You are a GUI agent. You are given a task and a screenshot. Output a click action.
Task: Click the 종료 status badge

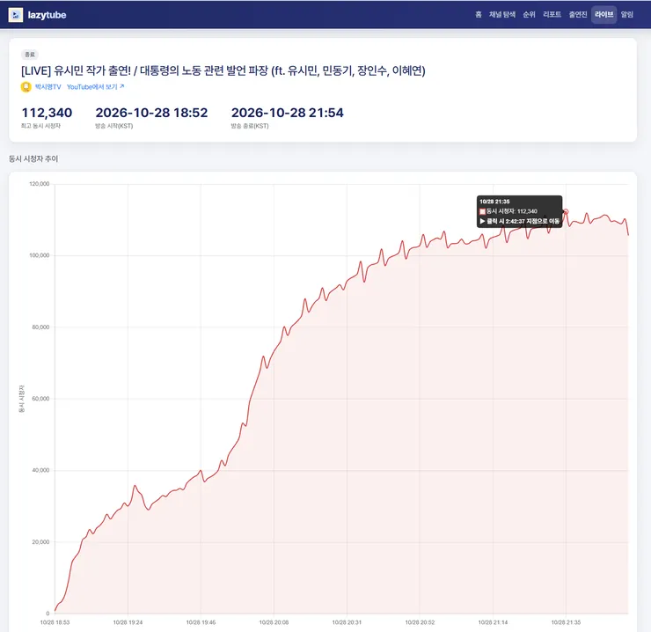coord(30,55)
